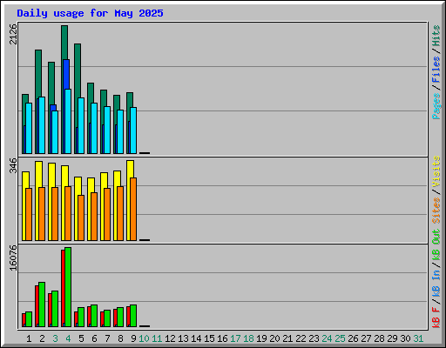Click the cyan Pages bar for day 6
Image resolution: width=446 pixels, height=348 pixels.
coord(94,128)
